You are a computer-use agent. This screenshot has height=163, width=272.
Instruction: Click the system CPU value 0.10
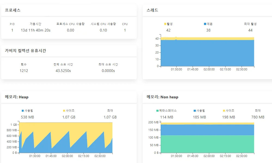tap(103, 30)
